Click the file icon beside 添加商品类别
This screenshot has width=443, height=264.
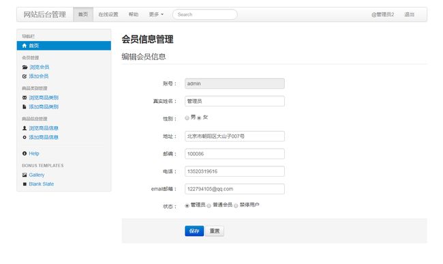click(x=25, y=106)
